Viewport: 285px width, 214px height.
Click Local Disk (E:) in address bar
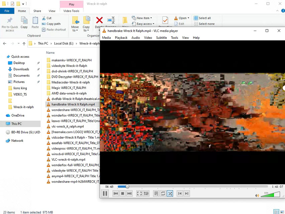tap(63, 43)
